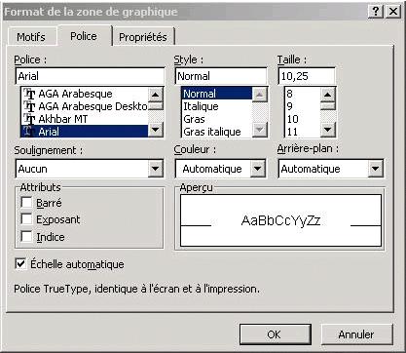Open the Propriétés tab
This screenshot has height=353, width=406.
(143, 37)
